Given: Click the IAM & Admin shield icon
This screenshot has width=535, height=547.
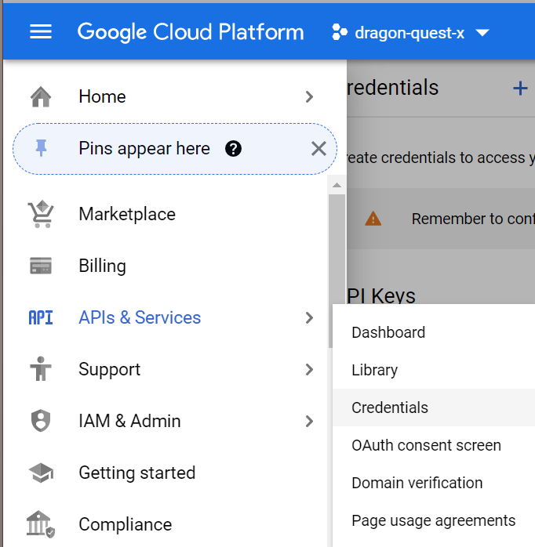Looking at the screenshot, I should [x=41, y=420].
